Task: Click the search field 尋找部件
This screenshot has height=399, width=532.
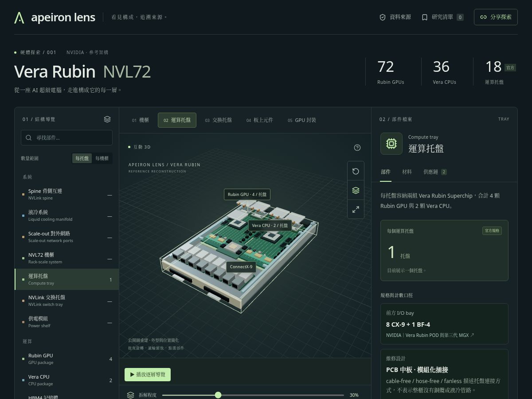Action: (x=66, y=137)
